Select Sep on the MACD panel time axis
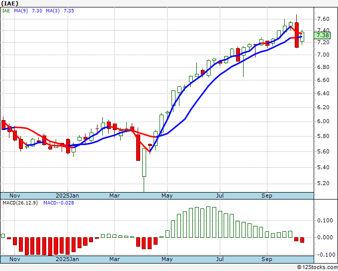The height and width of the screenshot is (271, 338). tap(267, 259)
